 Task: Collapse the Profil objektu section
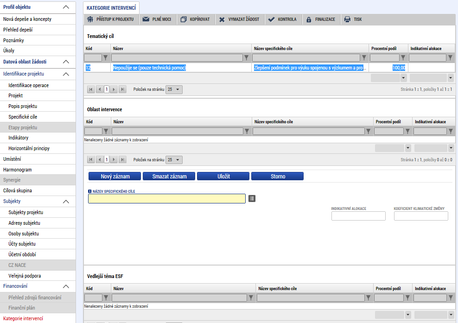click(x=66, y=7)
